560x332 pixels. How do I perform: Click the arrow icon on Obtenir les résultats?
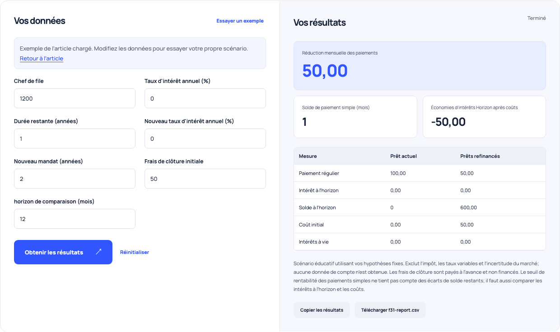click(98, 252)
